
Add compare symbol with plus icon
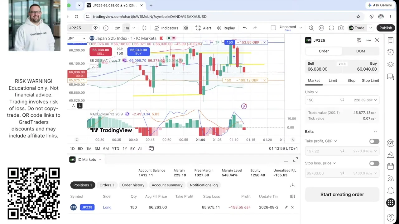click(106, 28)
